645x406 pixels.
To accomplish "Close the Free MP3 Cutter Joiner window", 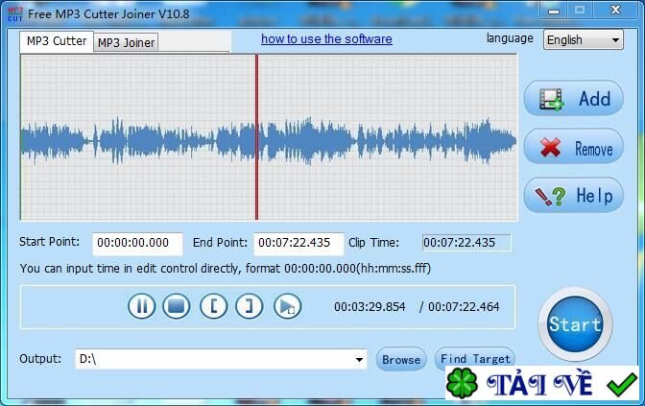I will coord(615,10).
